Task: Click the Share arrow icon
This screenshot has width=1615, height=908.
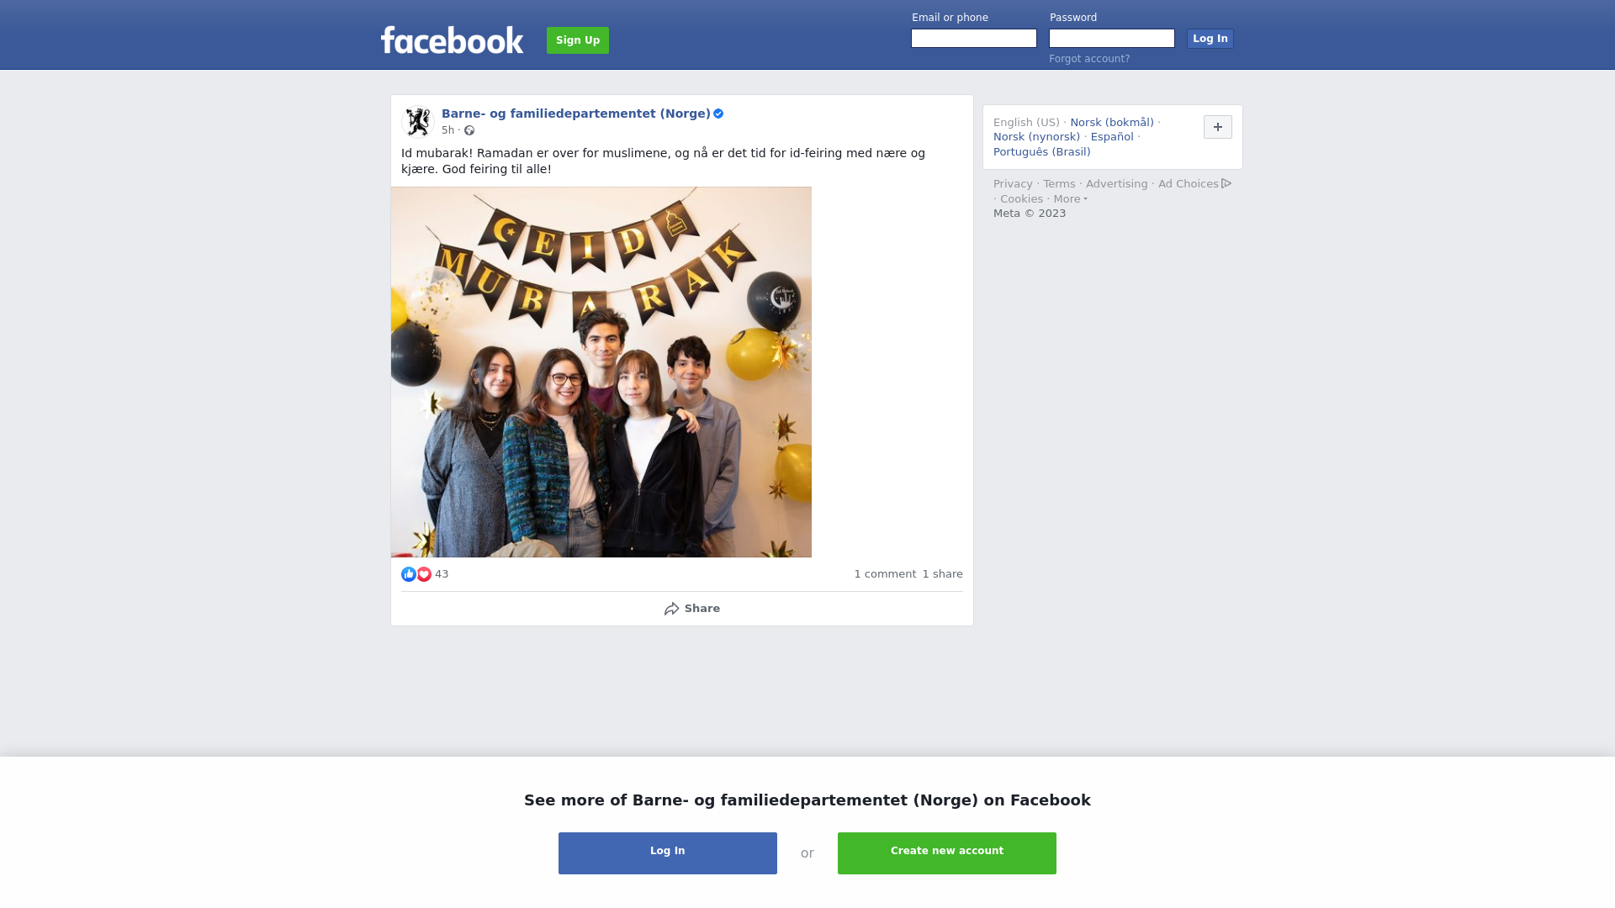Action: point(671,609)
